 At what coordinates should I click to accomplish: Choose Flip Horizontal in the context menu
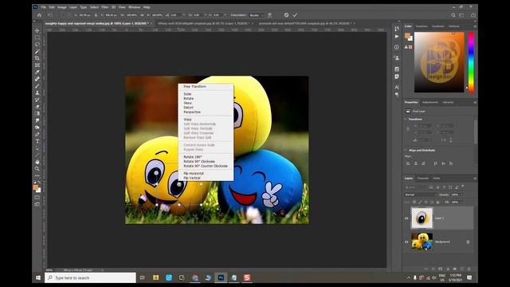click(x=194, y=174)
